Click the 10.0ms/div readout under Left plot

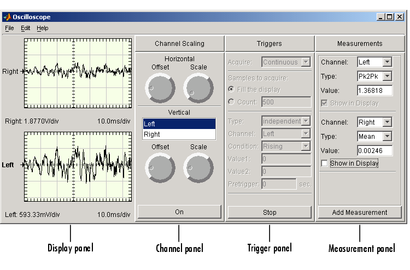pyautogui.click(x=114, y=215)
